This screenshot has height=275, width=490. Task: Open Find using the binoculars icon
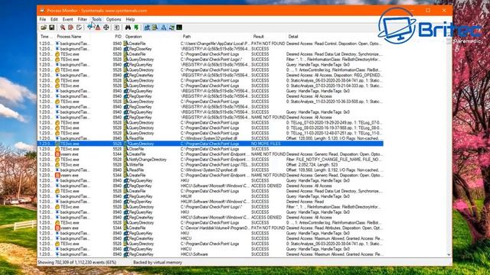pos(128,27)
